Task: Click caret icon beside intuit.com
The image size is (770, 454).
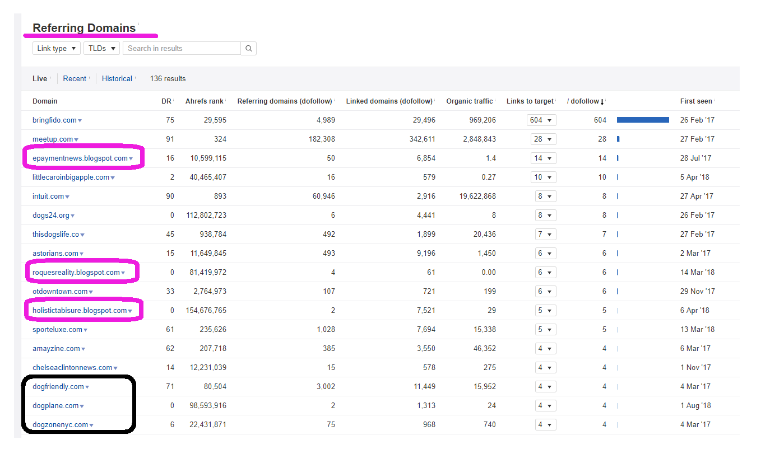Action: click(67, 197)
